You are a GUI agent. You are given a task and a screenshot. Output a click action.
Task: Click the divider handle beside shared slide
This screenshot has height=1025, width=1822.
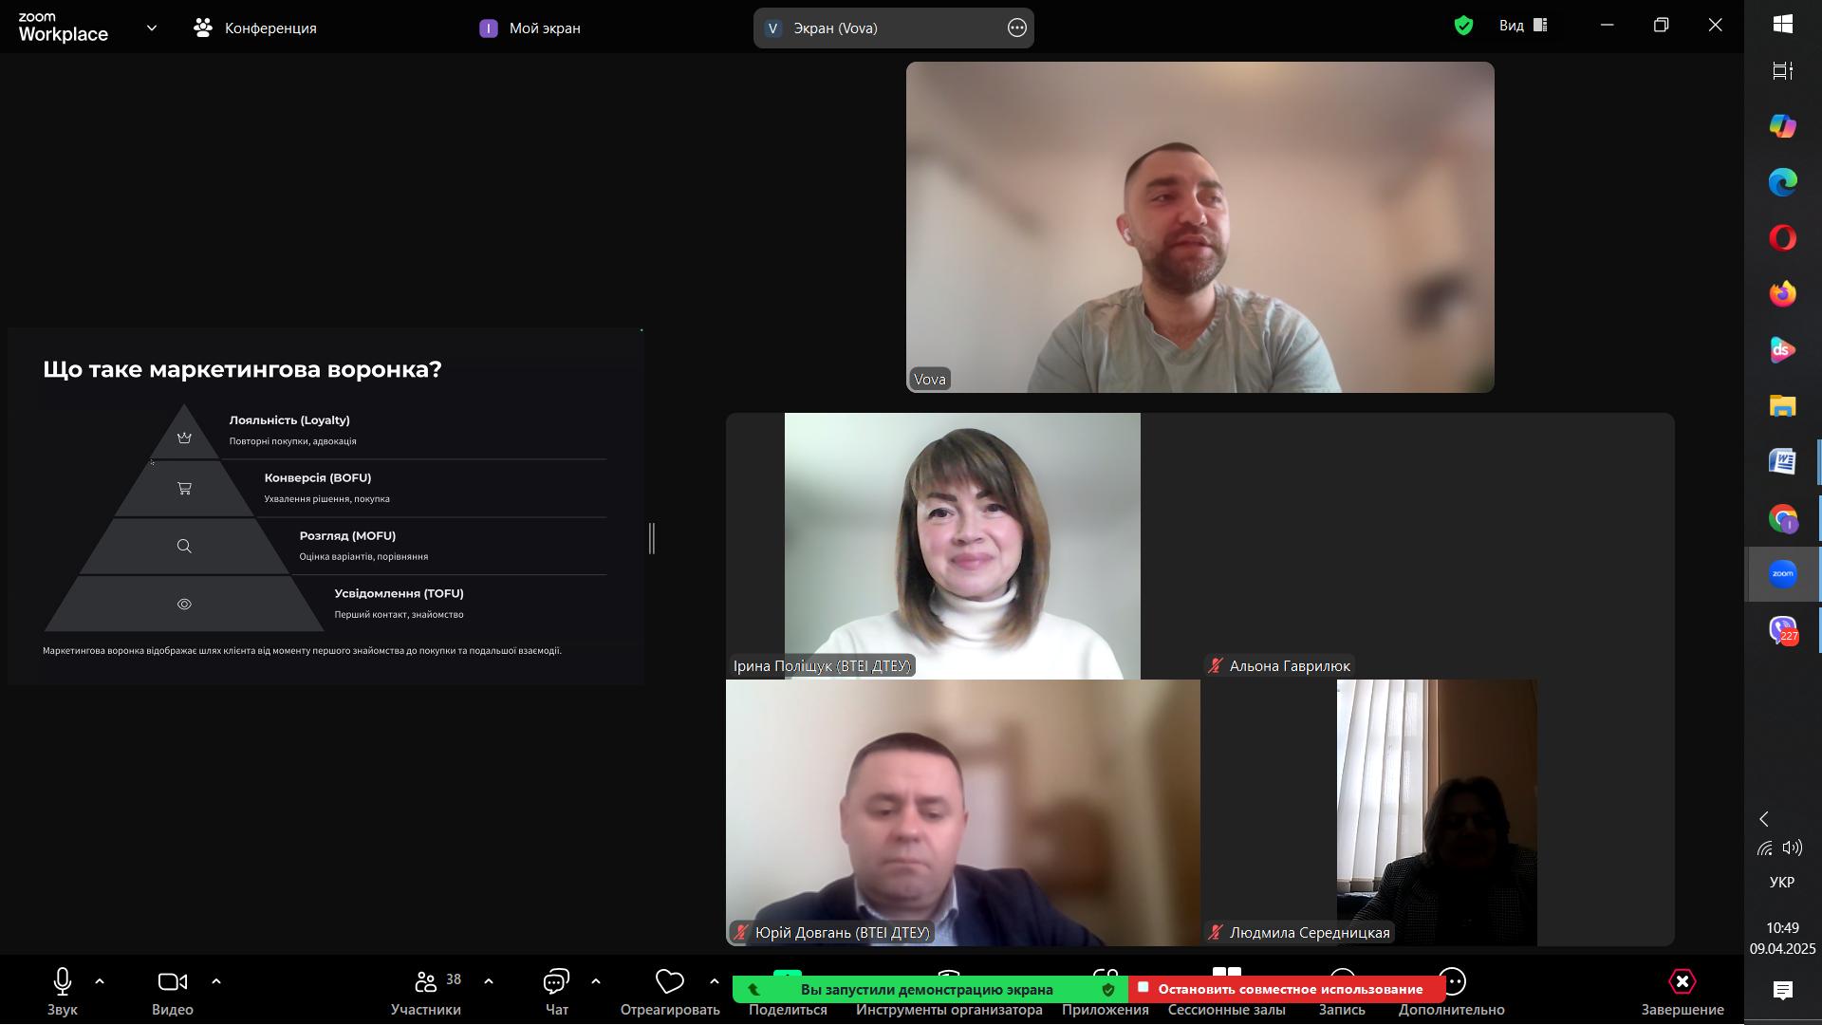click(652, 538)
